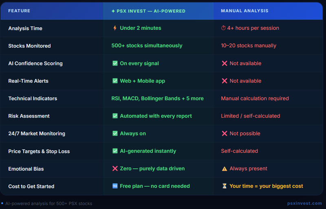Click the Risk Assessment row label
Image resolution: width=326 pixels, height=209 pixels.
pos(29,116)
